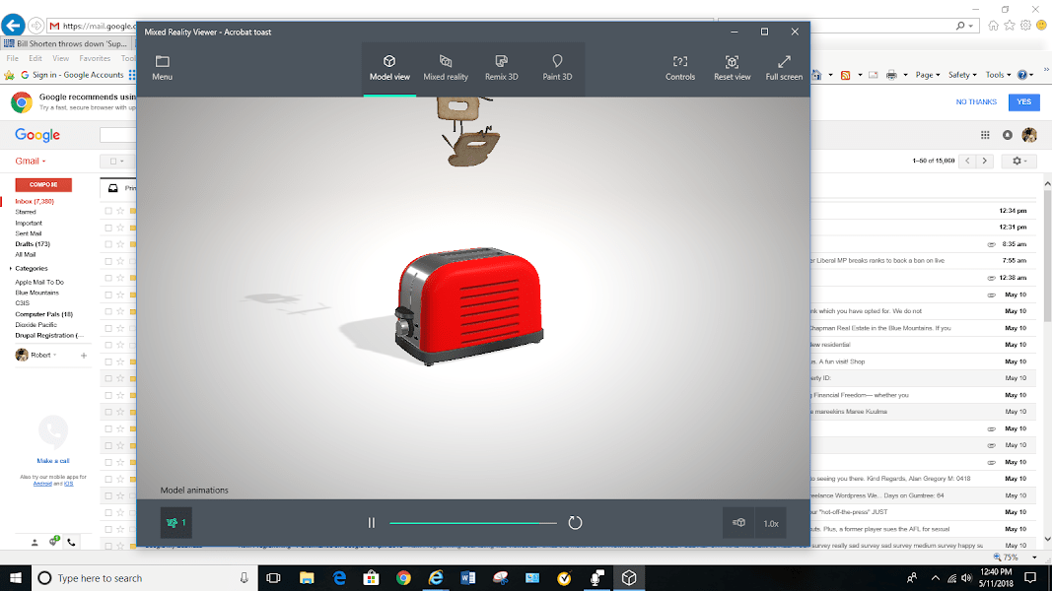
Task: Switch to the Mixed reality tab
Action: tap(446, 68)
